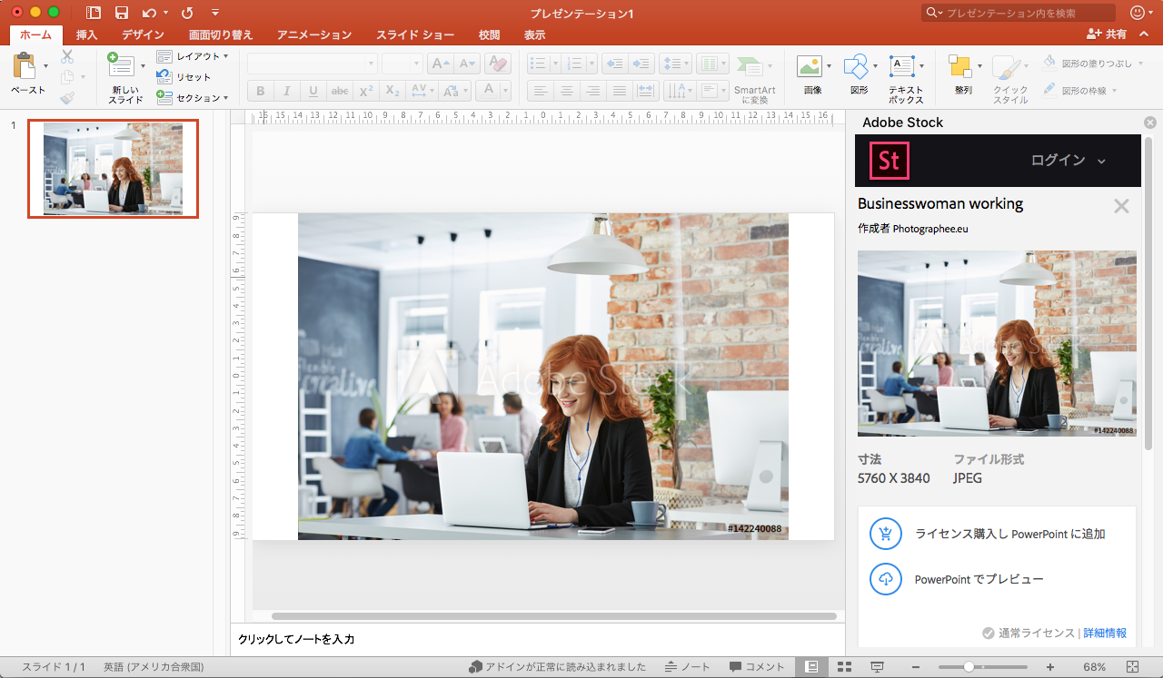The image size is (1163, 678).
Task: Click the Adobe Stock St logo icon
Action: click(x=889, y=160)
